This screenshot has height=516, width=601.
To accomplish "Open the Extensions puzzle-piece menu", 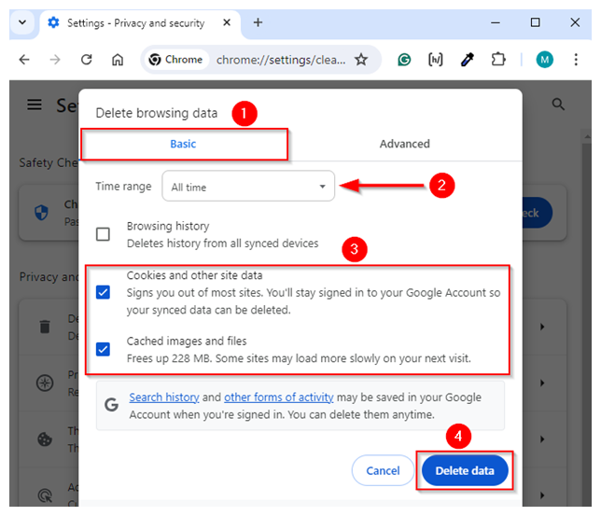I will point(498,60).
